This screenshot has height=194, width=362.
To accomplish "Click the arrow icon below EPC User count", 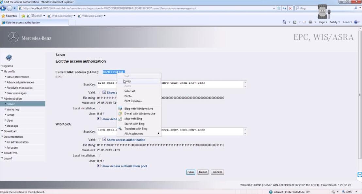I will click(x=99, y=119).
